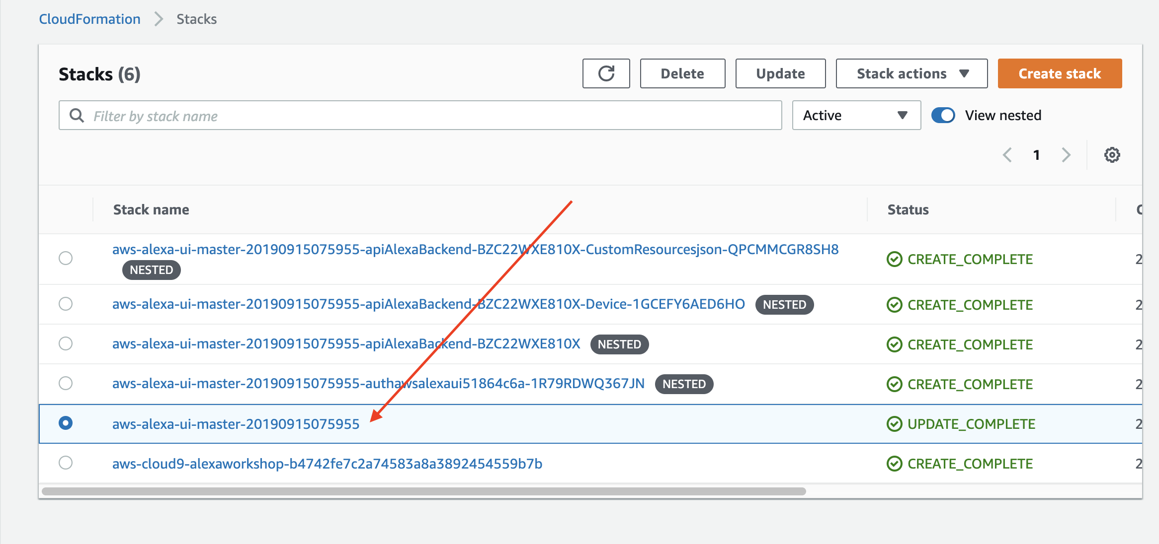Open the Active status filter dropdown
Screen dimensions: 1159x544
point(856,115)
